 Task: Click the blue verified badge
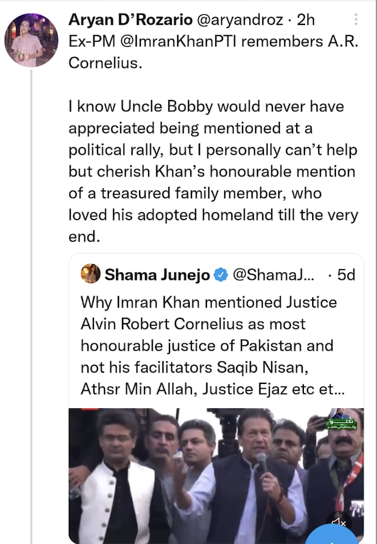pyautogui.click(x=220, y=274)
